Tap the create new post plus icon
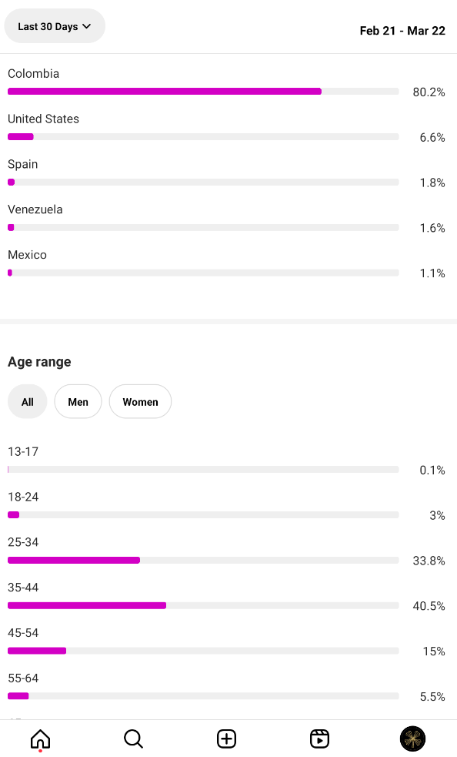This screenshot has width=457, height=757. click(226, 739)
